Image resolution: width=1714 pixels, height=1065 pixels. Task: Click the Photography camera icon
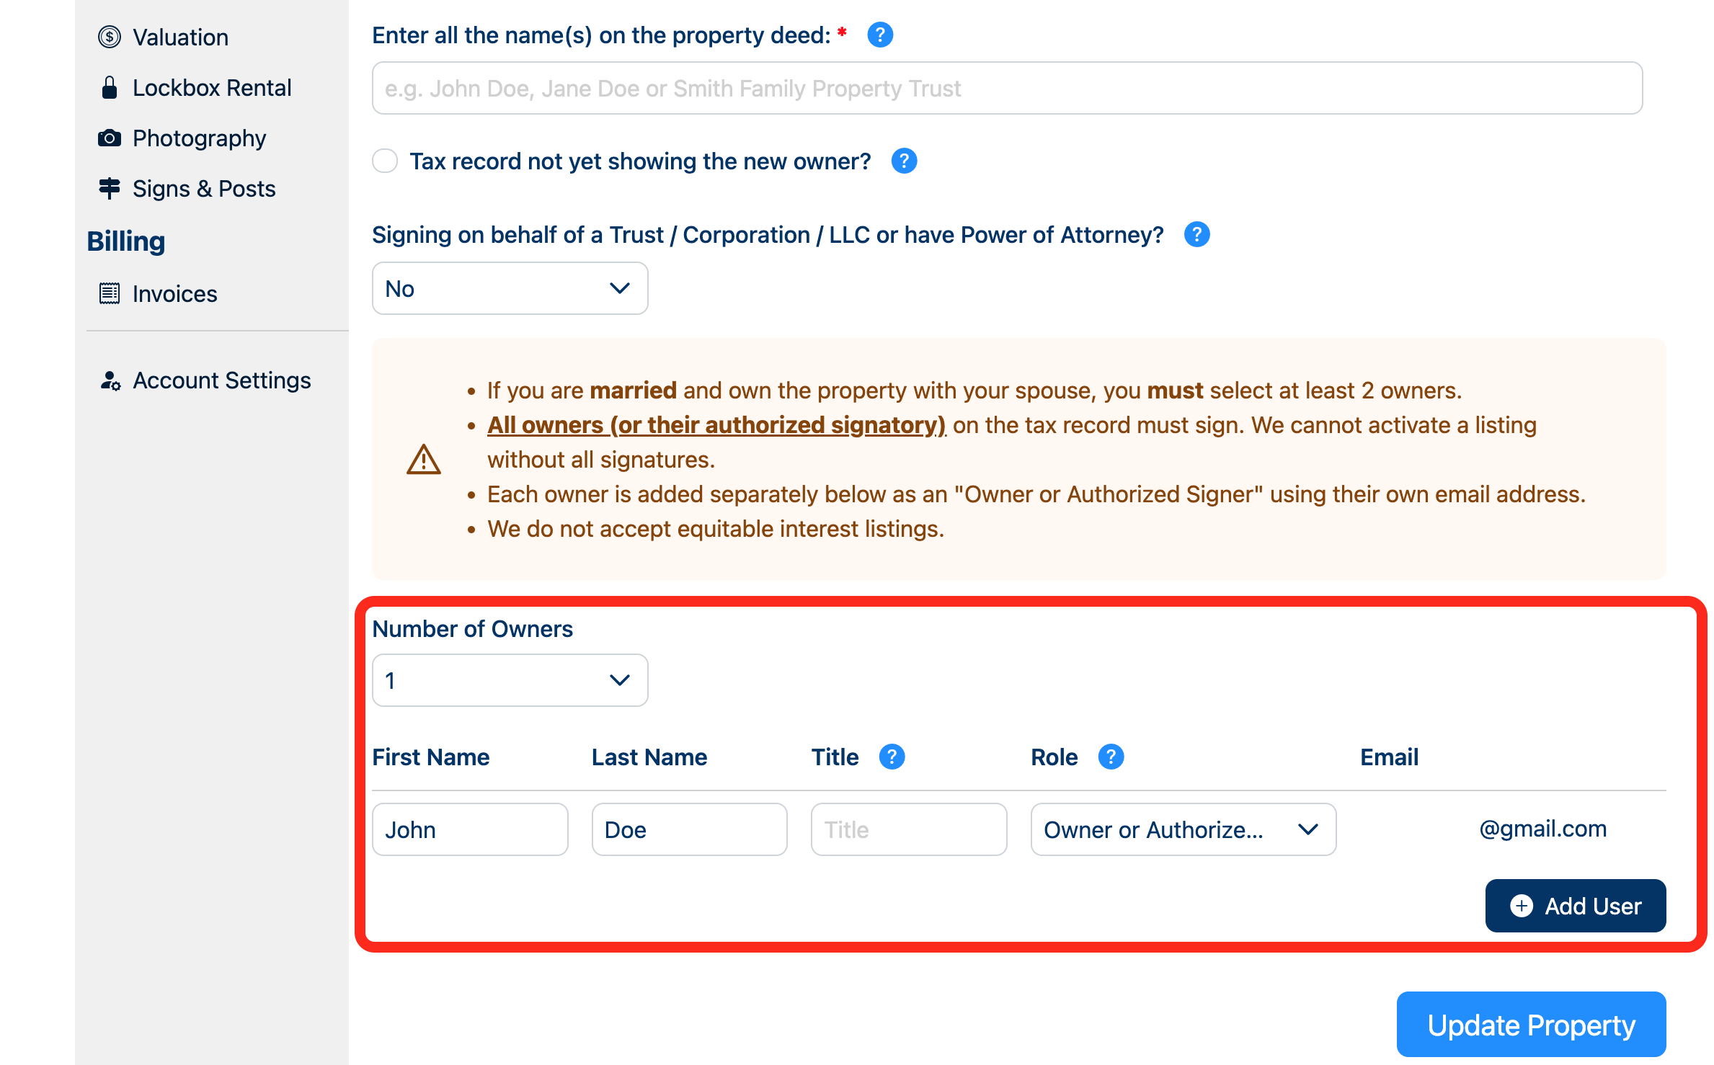(x=109, y=138)
